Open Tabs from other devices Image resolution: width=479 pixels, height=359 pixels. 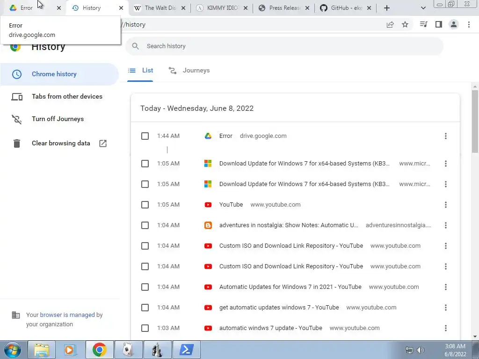pos(59,97)
